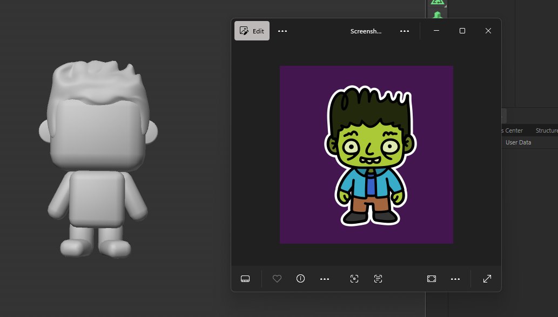Select the gray 3D character model in viewport
This screenshot has width=558, height=317.
pos(98,158)
